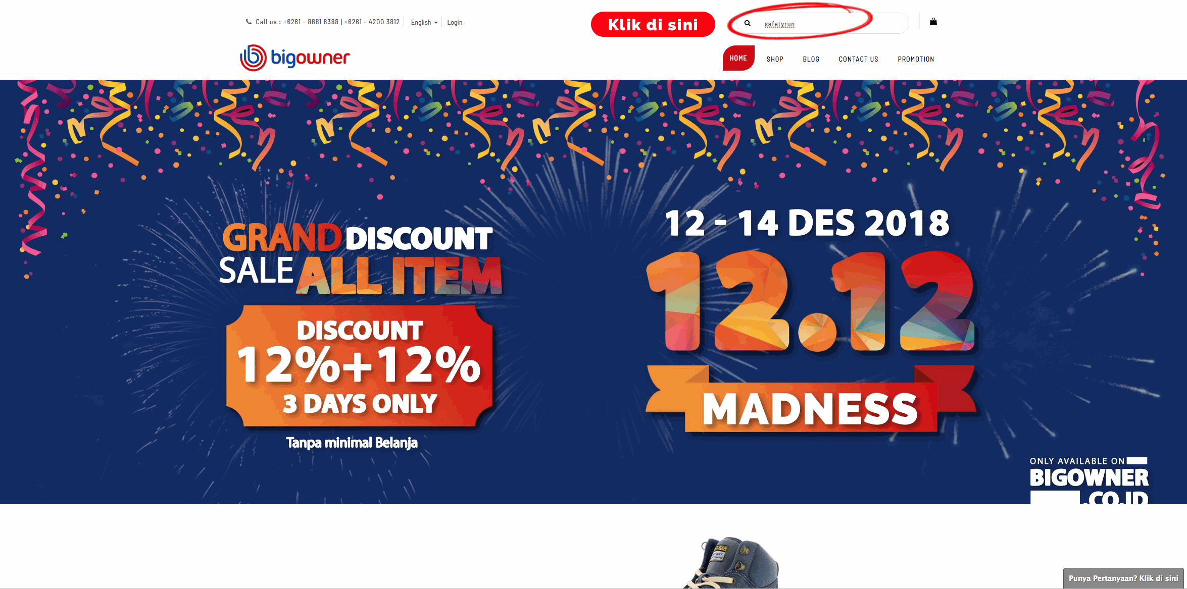Viewport: 1187px width, 589px height.
Task: Click the phone icon beside Call us
Action: 249,22
